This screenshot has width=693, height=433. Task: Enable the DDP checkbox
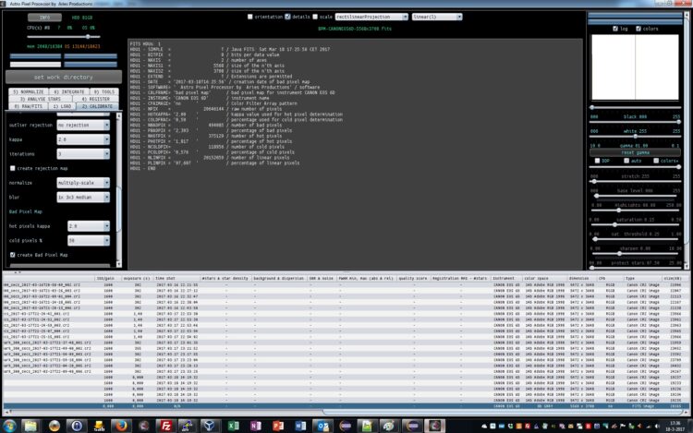point(597,161)
